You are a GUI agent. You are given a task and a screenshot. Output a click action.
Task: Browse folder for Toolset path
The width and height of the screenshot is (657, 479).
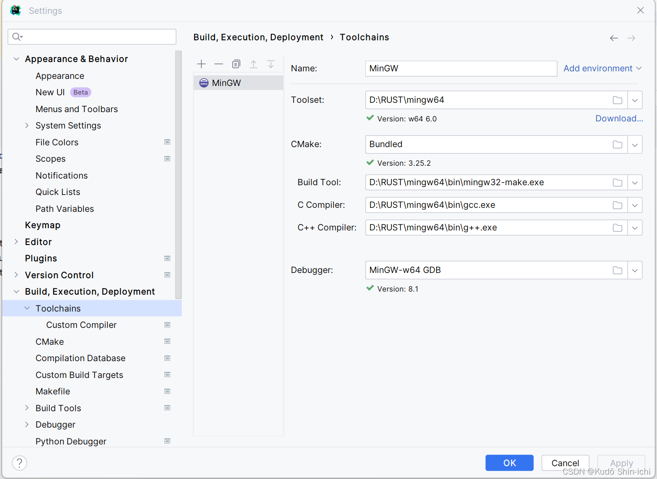618,100
